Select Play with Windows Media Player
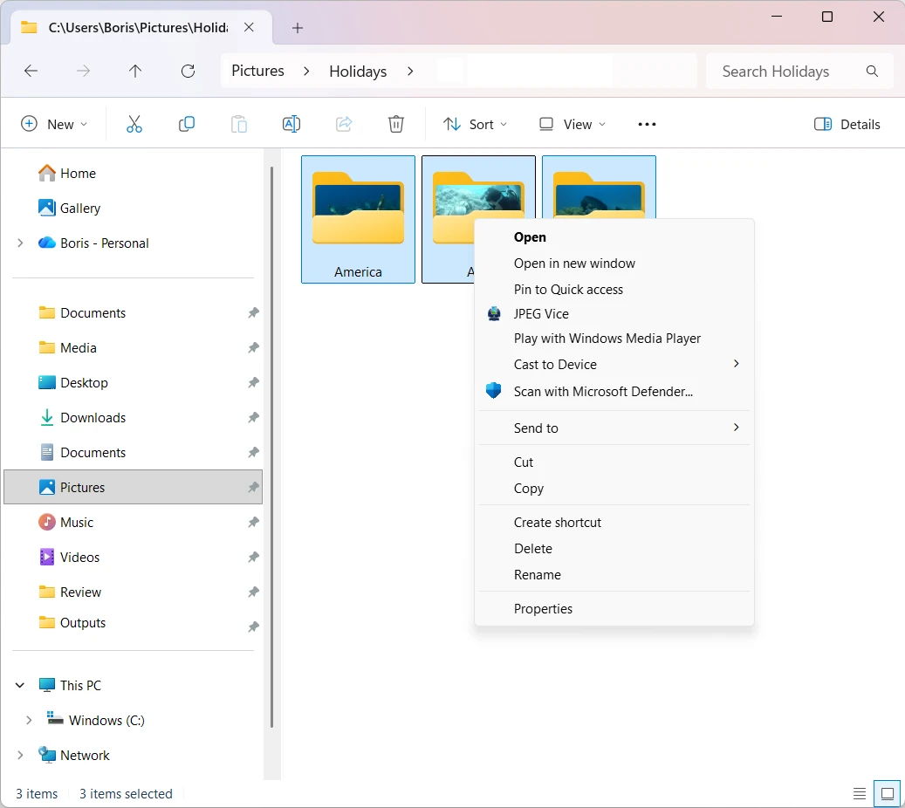Image resolution: width=905 pixels, height=808 pixels. pyautogui.click(x=614, y=339)
